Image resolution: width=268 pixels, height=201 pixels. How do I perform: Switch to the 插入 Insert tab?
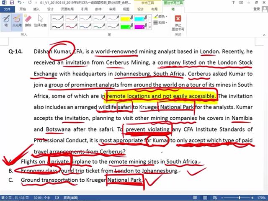(36, 9)
